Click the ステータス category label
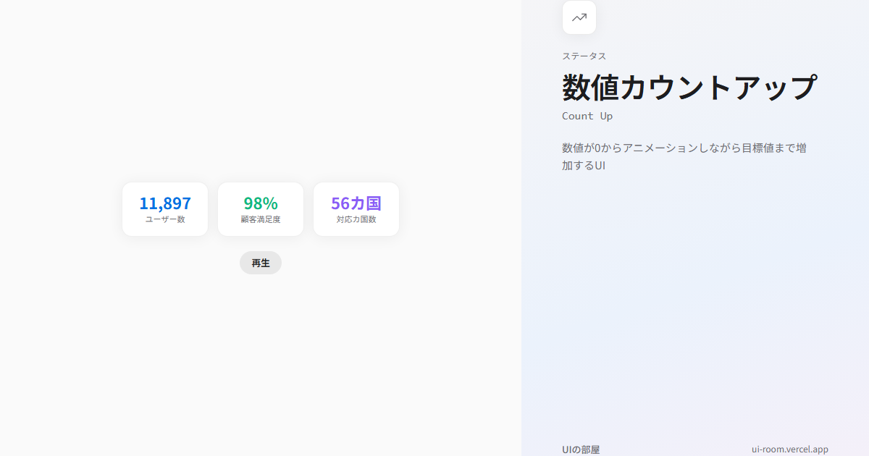869x456 pixels. (584, 56)
